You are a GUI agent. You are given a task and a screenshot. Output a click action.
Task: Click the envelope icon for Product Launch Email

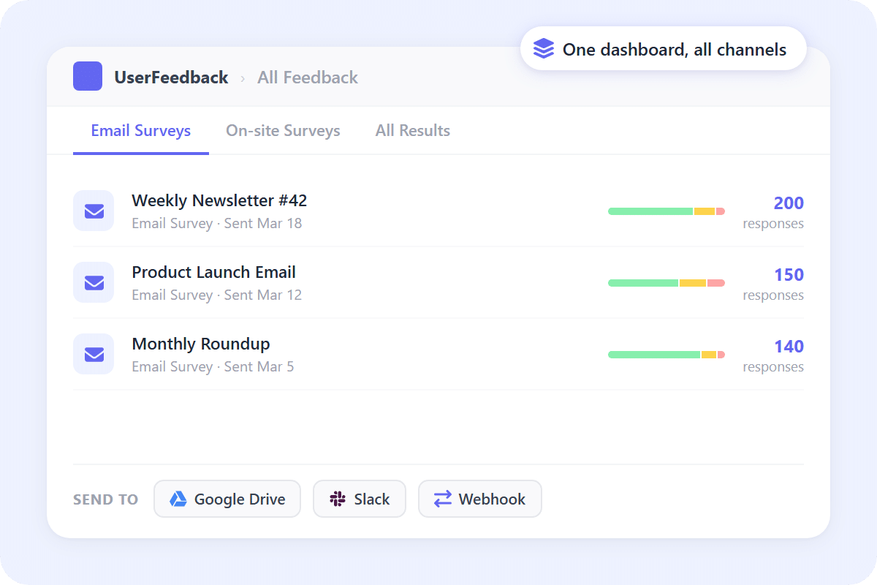94,282
